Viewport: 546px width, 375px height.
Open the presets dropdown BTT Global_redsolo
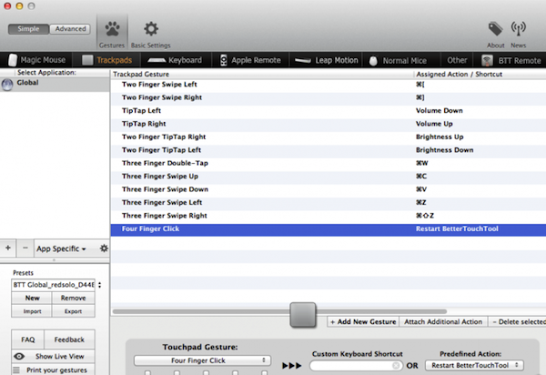57,285
